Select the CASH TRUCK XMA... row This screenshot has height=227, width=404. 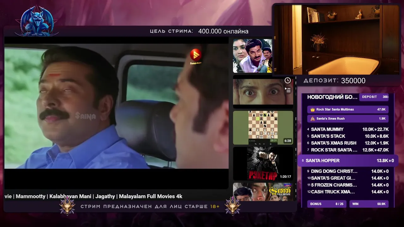click(348, 192)
